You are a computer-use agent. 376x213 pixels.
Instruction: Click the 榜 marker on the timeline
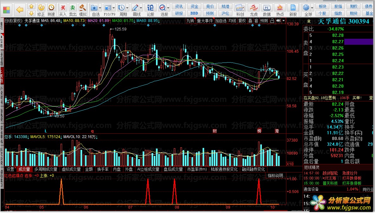click(259, 131)
